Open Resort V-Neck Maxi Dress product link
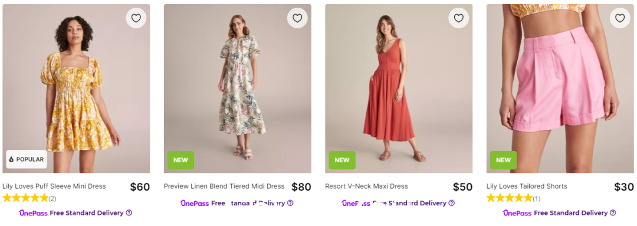Image resolution: width=637 pixels, height=226 pixels. pos(366,186)
